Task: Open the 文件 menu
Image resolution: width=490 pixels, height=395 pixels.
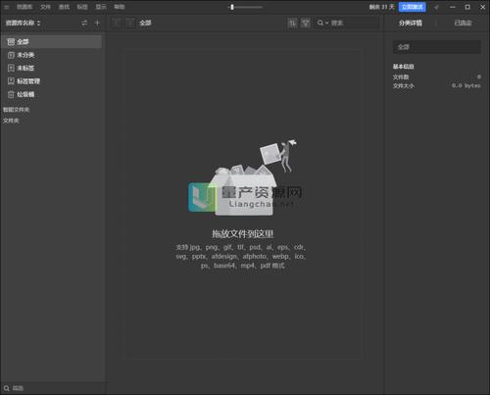Action: coord(45,7)
